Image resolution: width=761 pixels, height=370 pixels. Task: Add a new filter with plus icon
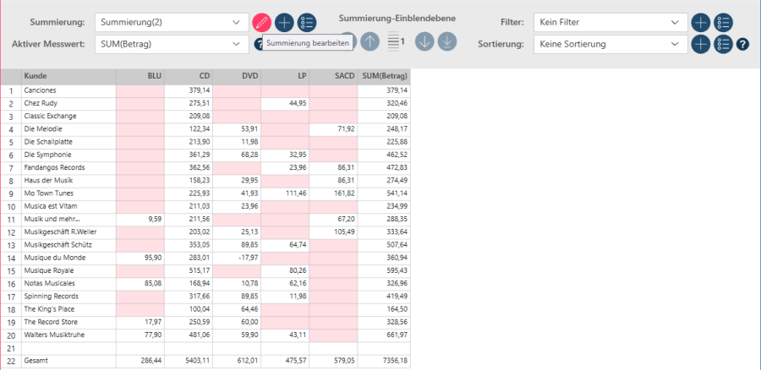[x=700, y=23]
